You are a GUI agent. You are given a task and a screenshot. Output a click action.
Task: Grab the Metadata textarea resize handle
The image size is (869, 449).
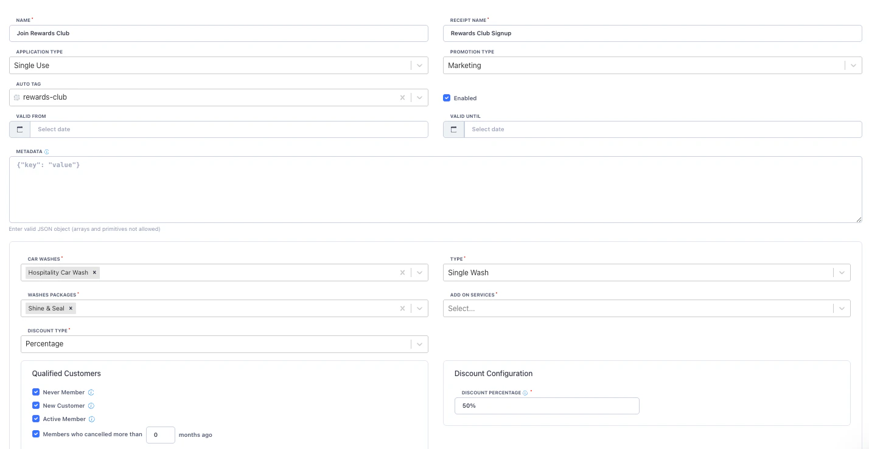[x=859, y=219]
